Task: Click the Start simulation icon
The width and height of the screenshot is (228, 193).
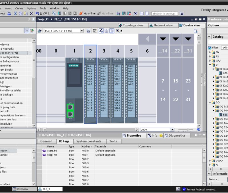Action: click(x=70, y=13)
